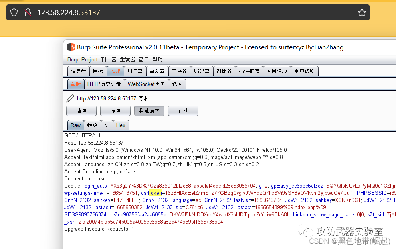Click the gpEasy_ec69ec6cf3e2 cookie name
Screen dimensions: 396x249
[x=297, y=186]
